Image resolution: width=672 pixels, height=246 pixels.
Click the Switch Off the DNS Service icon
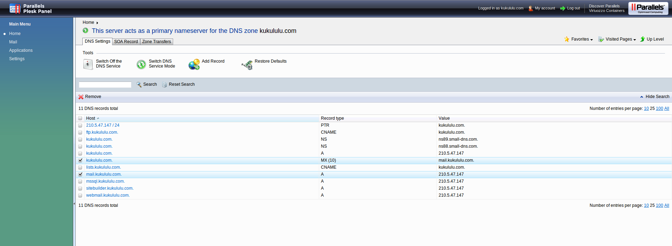(x=88, y=64)
